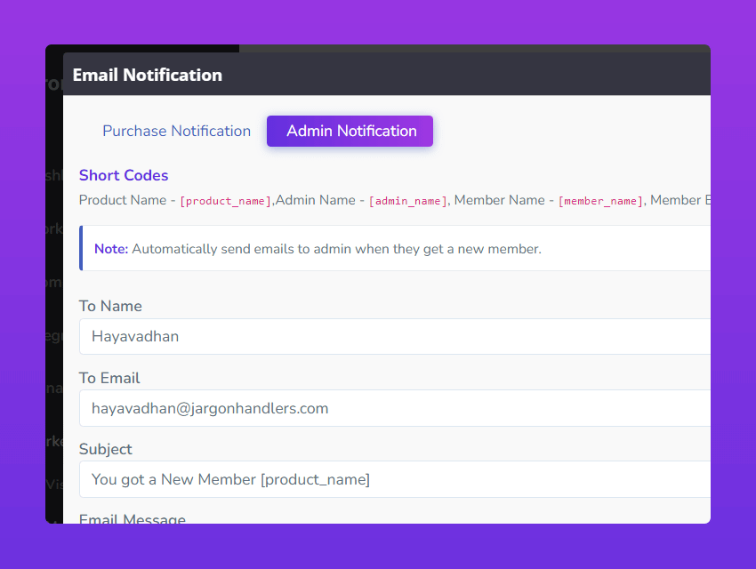Click the note about automatic admin emails
Viewport: 756px width, 569px height.
pyautogui.click(x=336, y=249)
